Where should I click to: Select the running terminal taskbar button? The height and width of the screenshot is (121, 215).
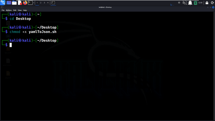[53, 3]
